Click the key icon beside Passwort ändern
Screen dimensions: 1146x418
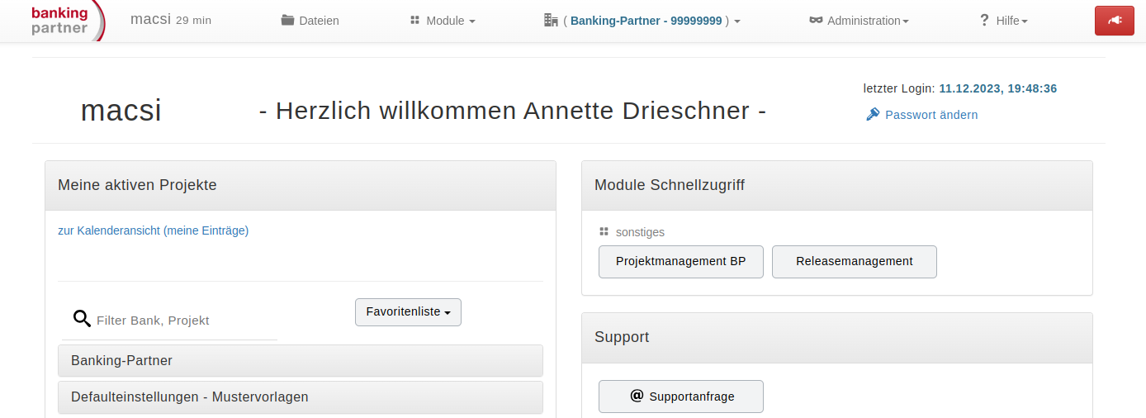[x=873, y=114]
